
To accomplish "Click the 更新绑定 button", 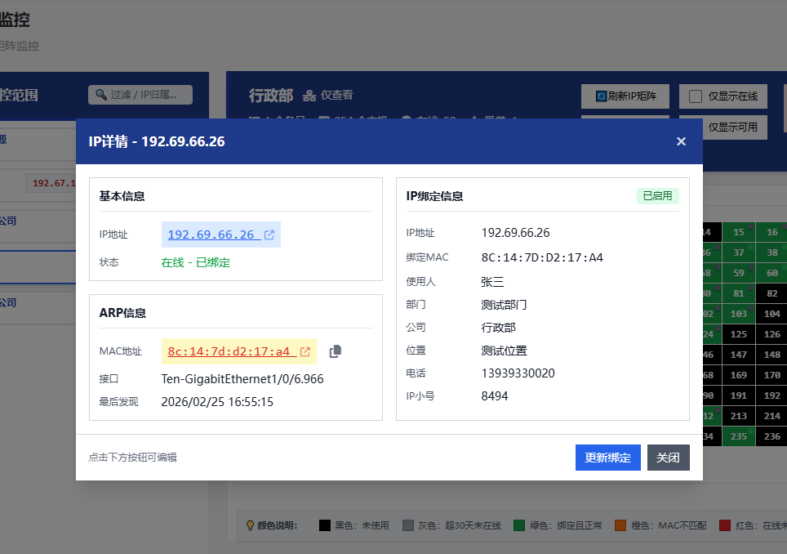I will pos(607,458).
